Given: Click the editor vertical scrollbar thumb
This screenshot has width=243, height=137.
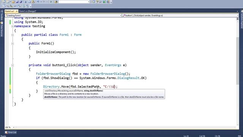Looking at the screenshot, I should [x=237, y=61].
